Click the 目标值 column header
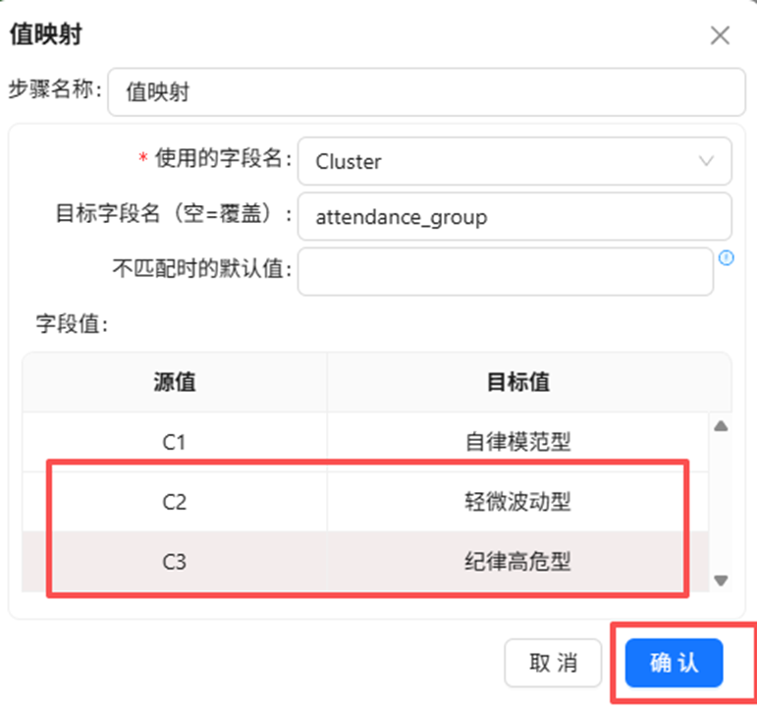 [x=529, y=382]
